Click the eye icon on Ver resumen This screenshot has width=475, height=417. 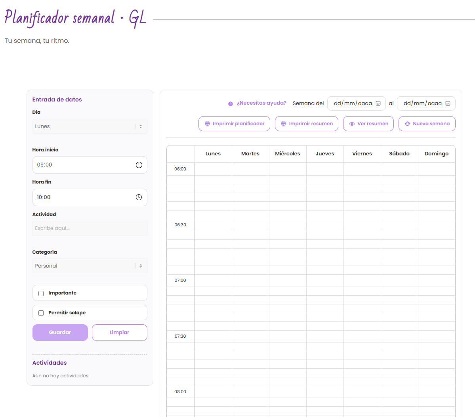click(352, 124)
